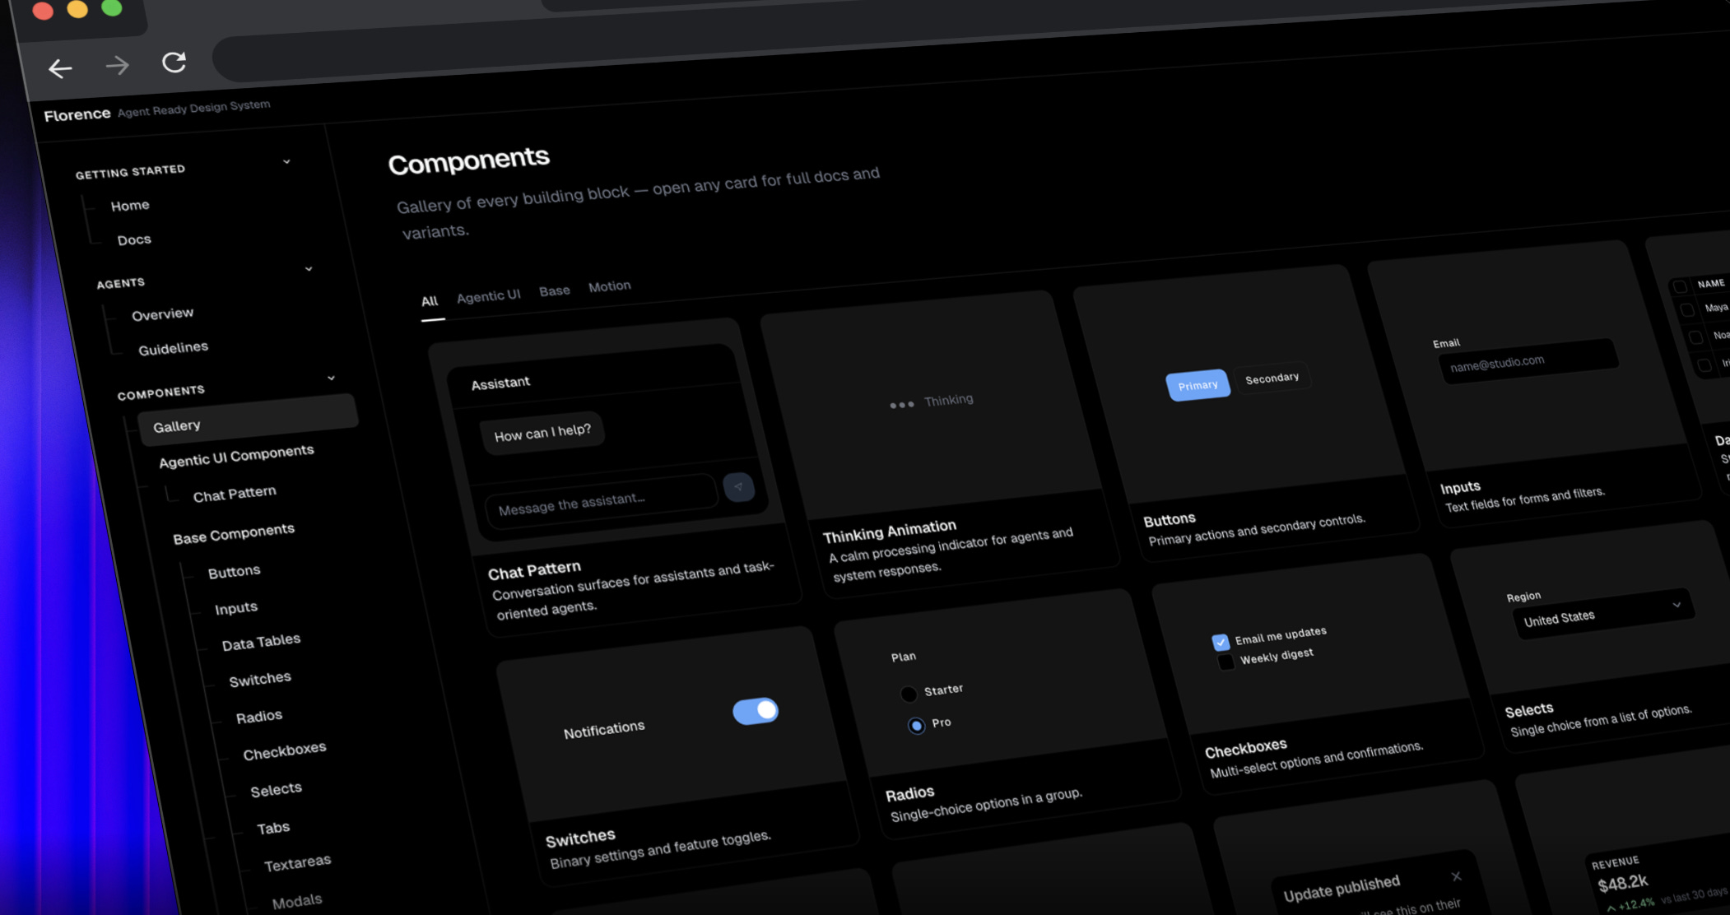Click the 'Components' page heading
Screen dimensions: 1730x915
pos(469,160)
